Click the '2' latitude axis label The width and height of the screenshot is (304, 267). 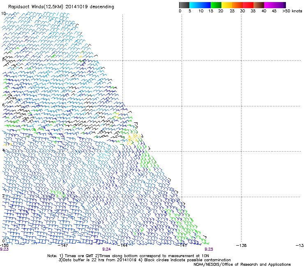point(3,196)
